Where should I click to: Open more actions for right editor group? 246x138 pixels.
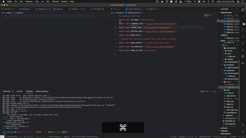[x=215, y=9]
